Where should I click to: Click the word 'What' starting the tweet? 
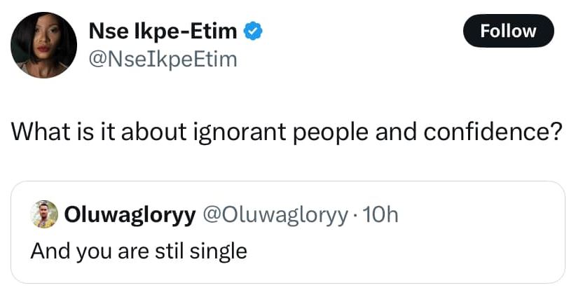tap(45, 132)
